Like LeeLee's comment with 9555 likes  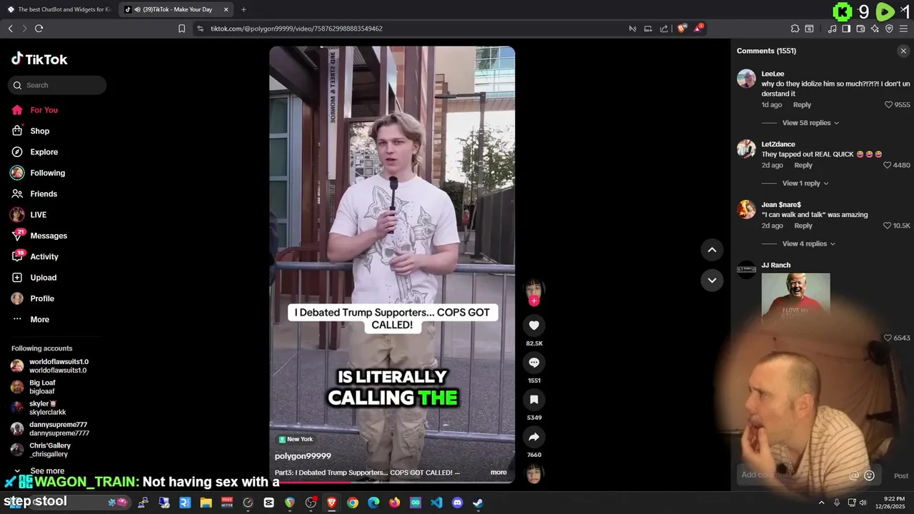889,105
